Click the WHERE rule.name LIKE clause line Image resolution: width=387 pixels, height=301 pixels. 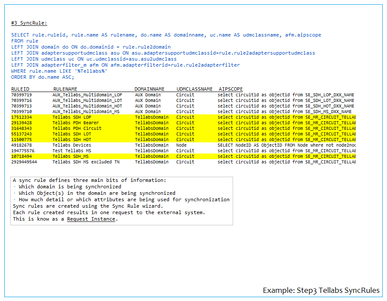(x=59, y=71)
